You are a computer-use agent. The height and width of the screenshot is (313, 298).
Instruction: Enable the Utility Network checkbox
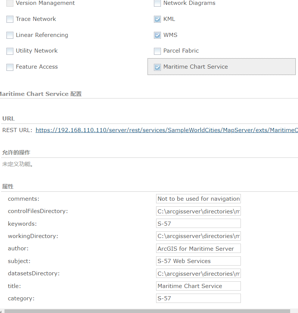point(10,51)
